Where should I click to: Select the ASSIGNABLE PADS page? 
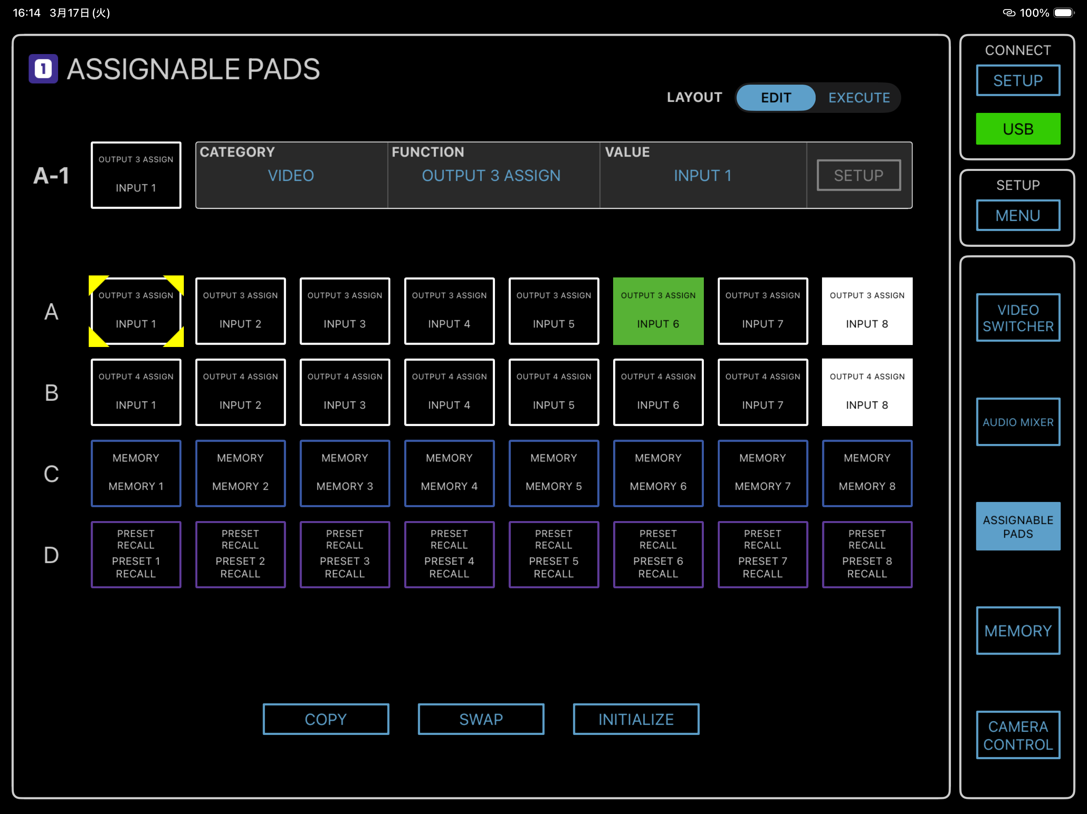pyautogui.click(x=1018, y=526)
